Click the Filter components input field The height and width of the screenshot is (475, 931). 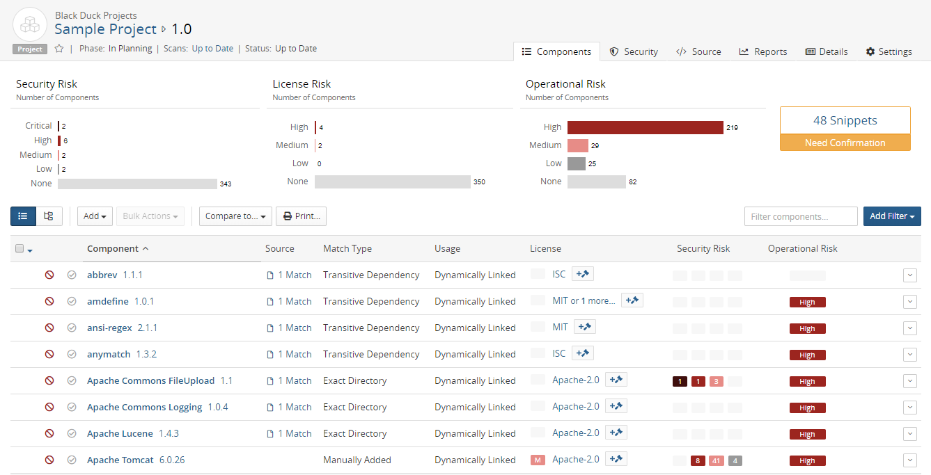(800, 216)
